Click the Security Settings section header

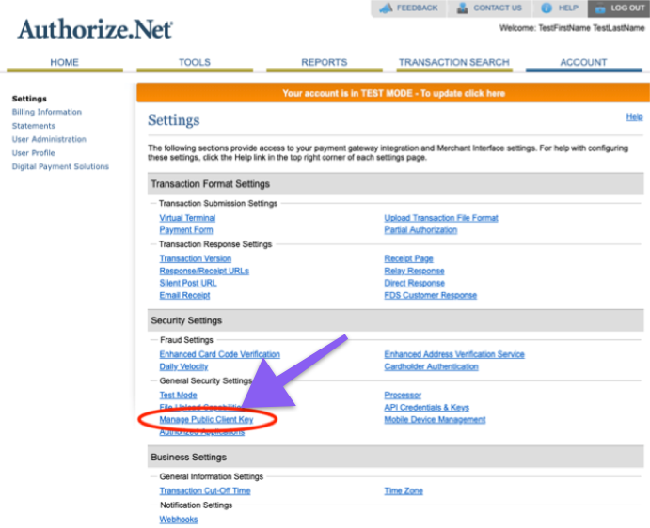[x=395, y=320]
